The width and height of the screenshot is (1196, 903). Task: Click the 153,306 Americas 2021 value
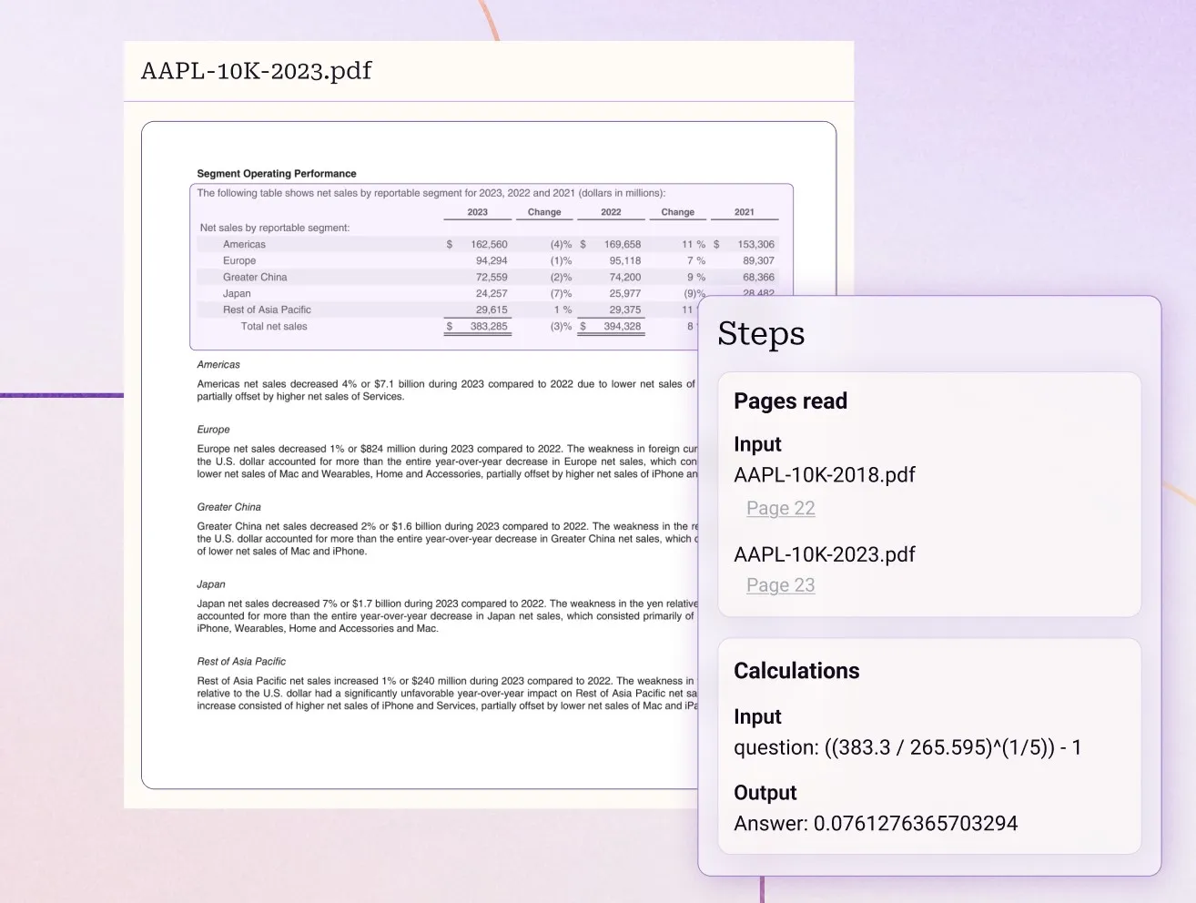tap(756, 245)
